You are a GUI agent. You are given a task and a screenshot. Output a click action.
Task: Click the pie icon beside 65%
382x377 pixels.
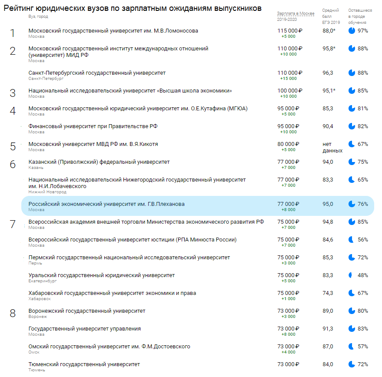click(x=352, y=180)
